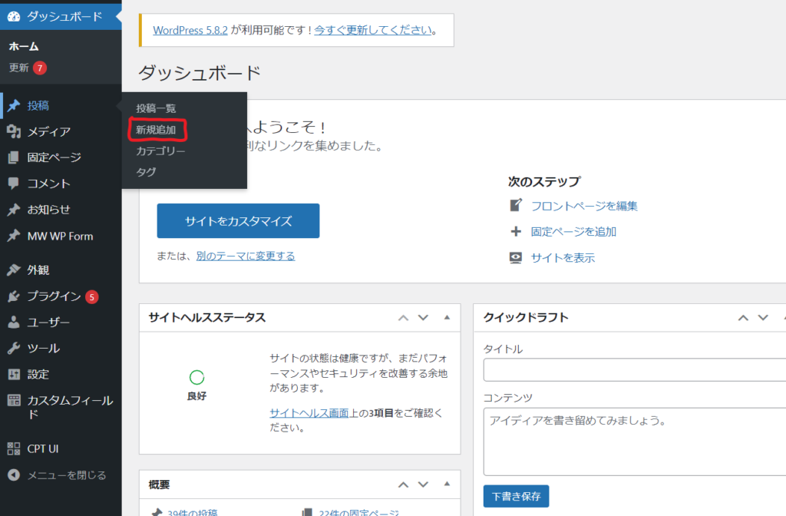Open Tools via the wrench icon
Image resolution: width=786 pixels, height=516 pixels.
(14, 349)
